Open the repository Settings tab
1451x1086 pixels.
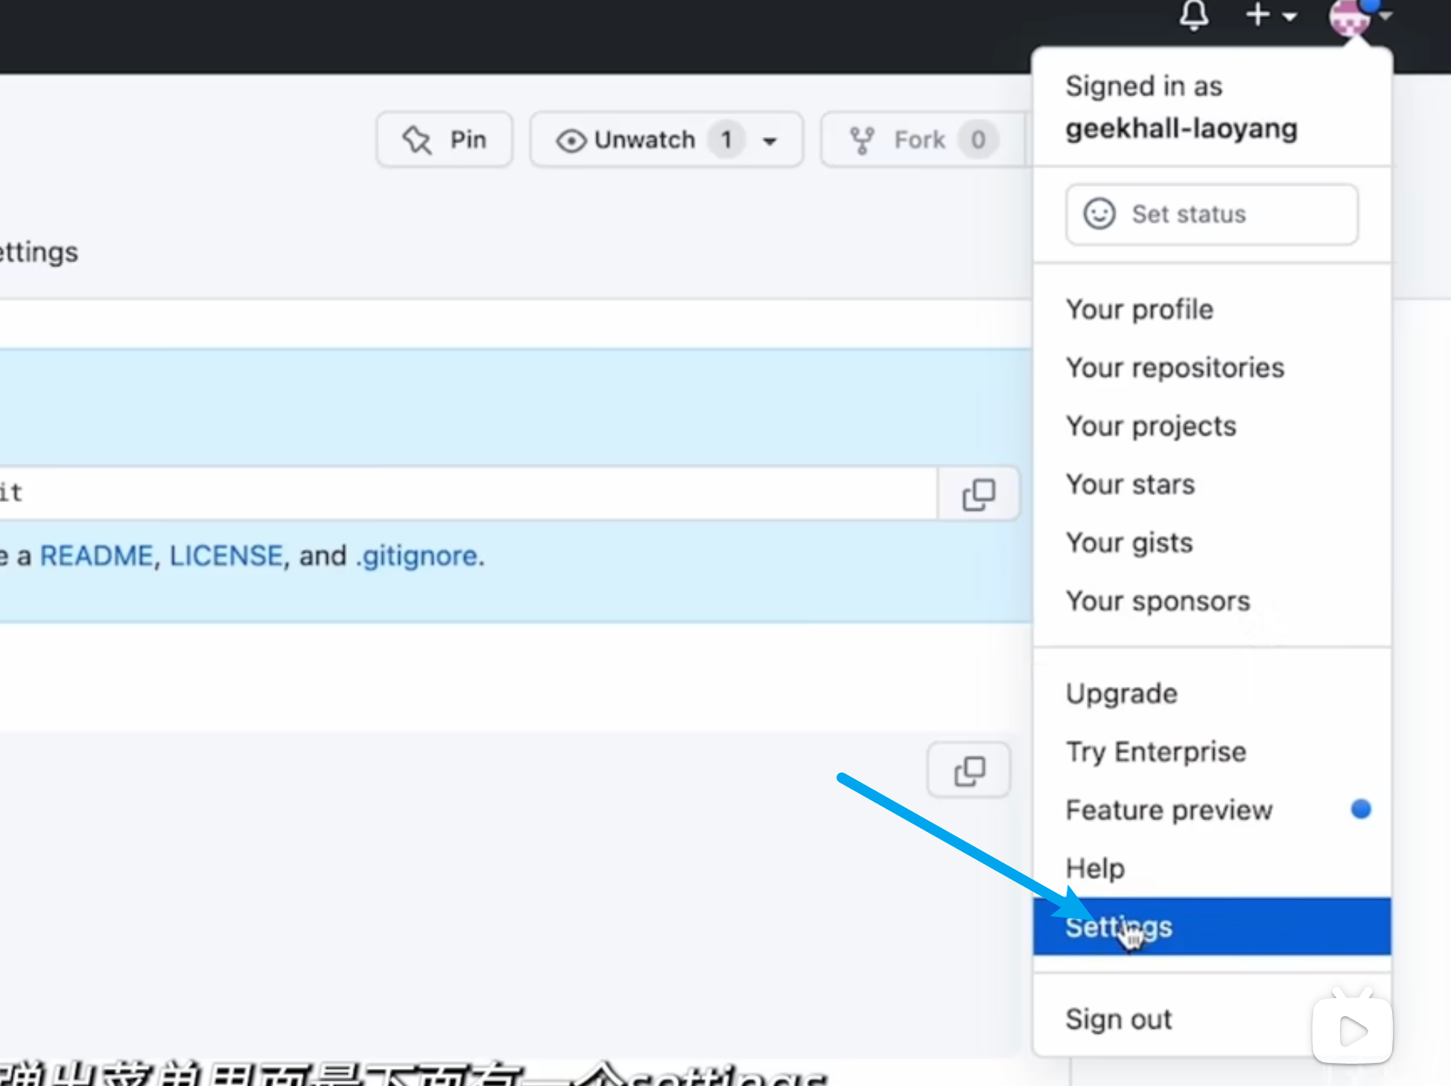[x=39, y=253]
